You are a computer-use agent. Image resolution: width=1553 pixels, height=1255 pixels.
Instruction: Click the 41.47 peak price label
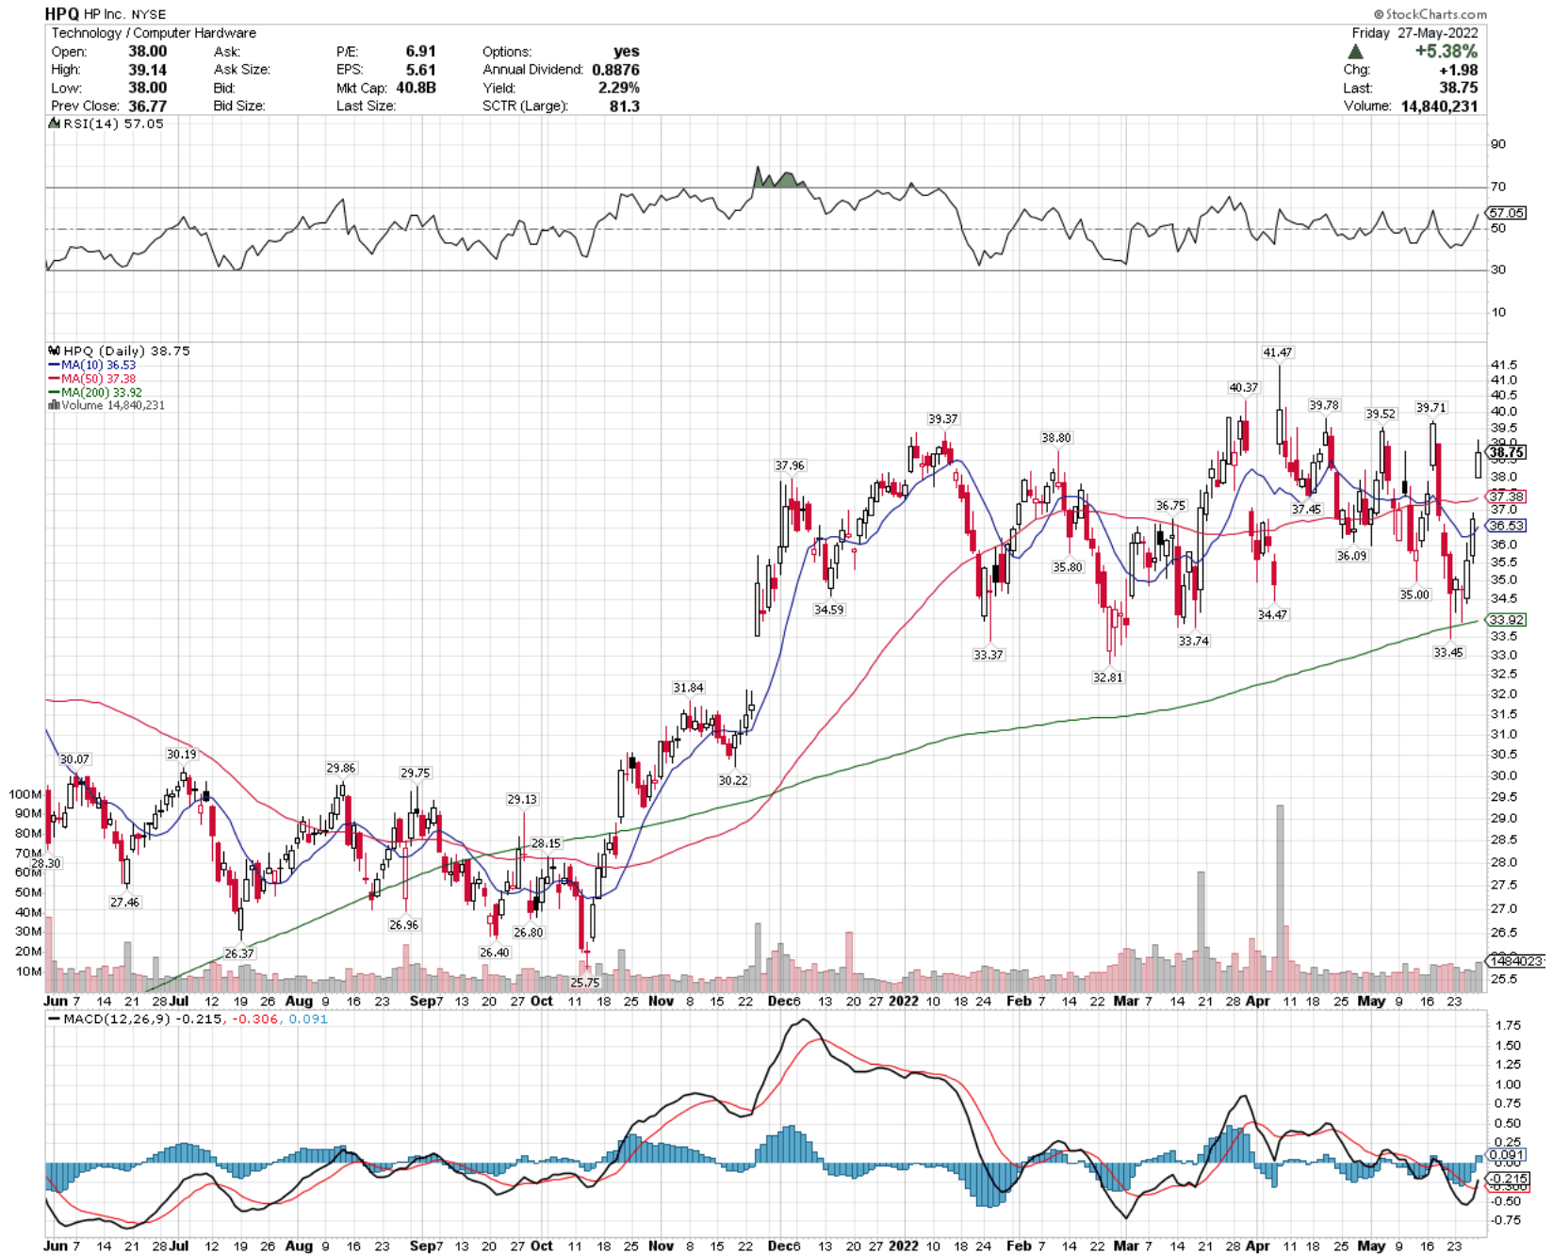[1278, 352]
